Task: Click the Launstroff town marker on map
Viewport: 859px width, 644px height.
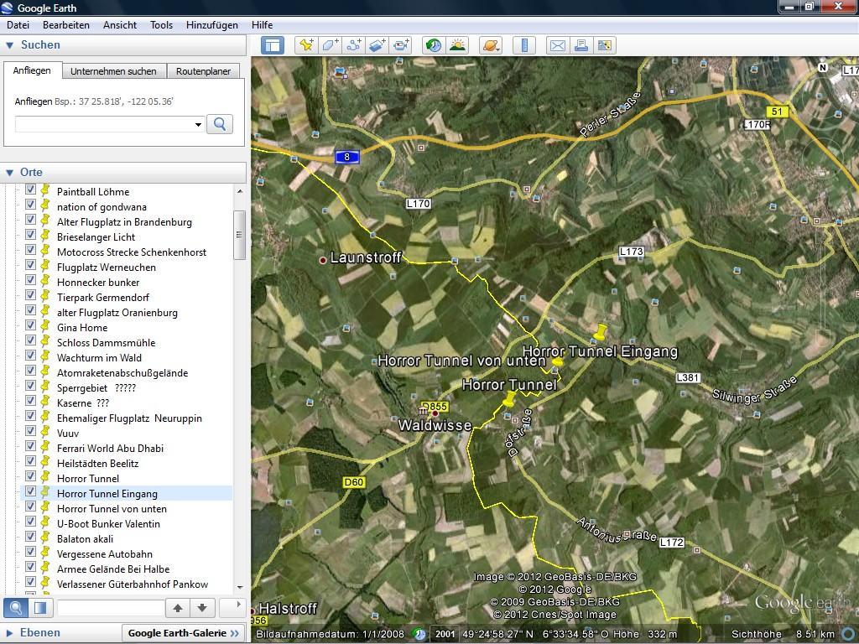Action: [x=323, y=260]
